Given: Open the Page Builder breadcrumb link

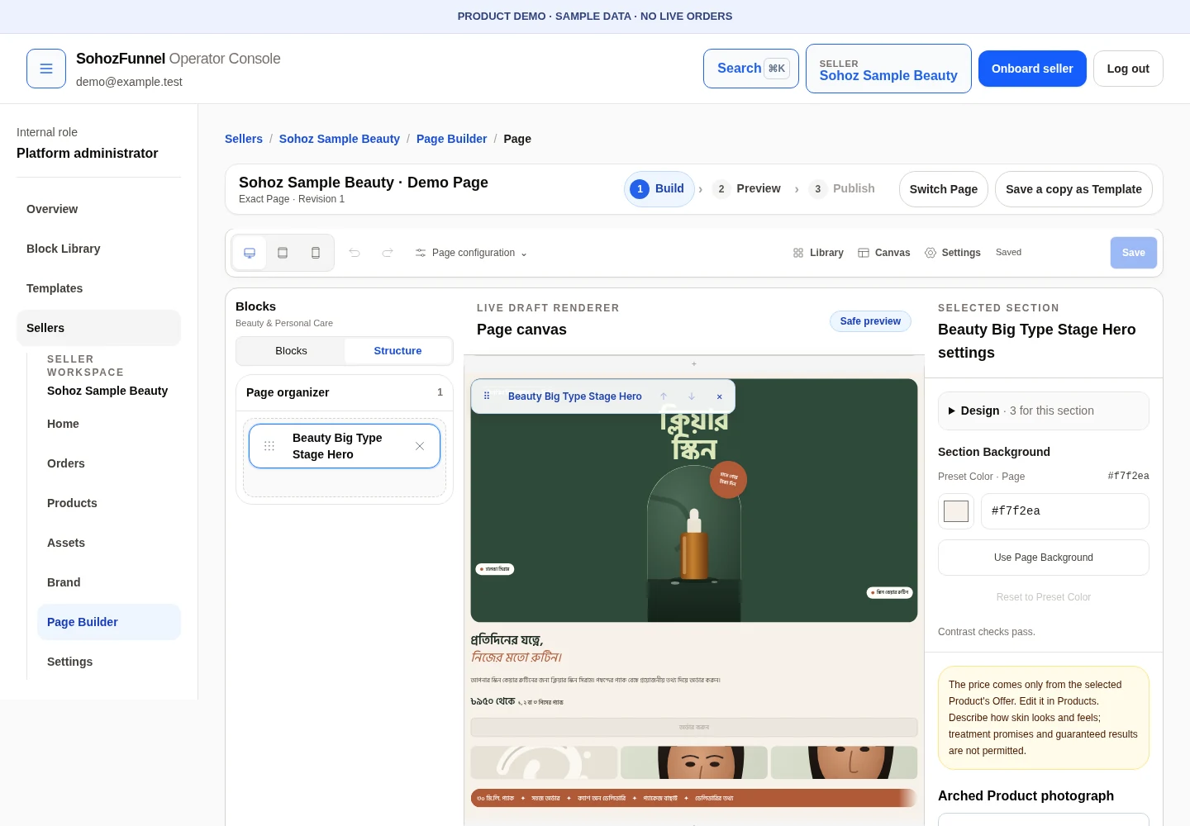Looking at the screenshot, I should click(x=452, y=139).
